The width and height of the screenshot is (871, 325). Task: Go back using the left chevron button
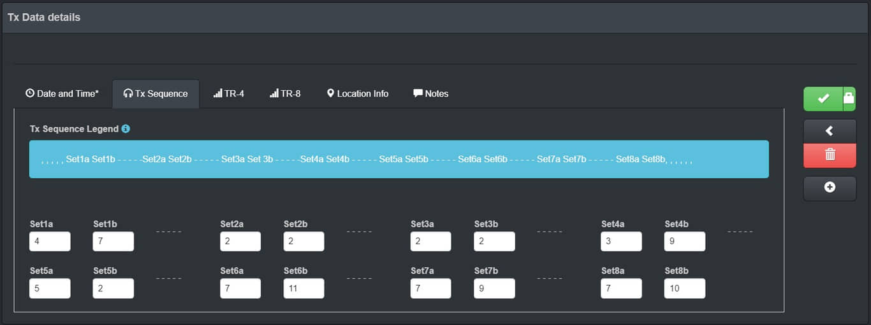(x=830, y=131)
